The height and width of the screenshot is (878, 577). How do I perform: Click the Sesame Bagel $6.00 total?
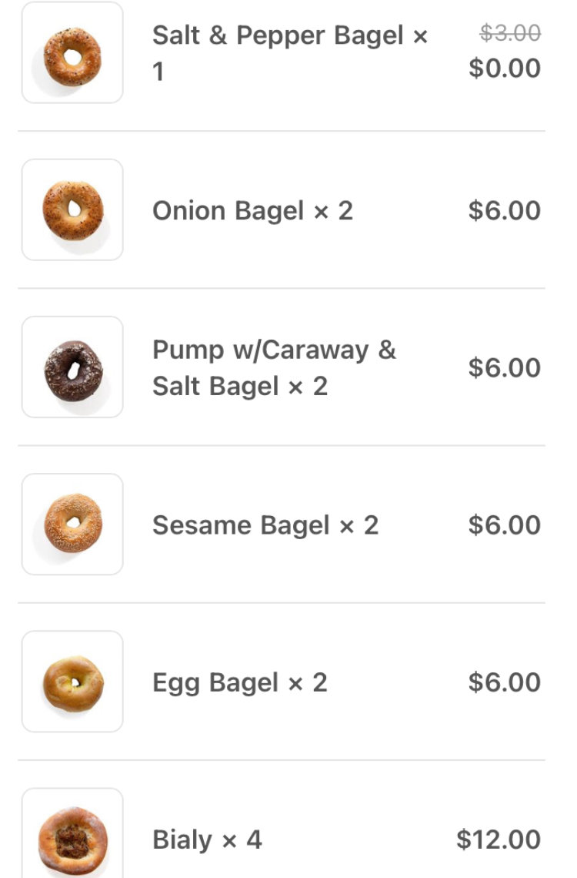[x=505, y=524]
